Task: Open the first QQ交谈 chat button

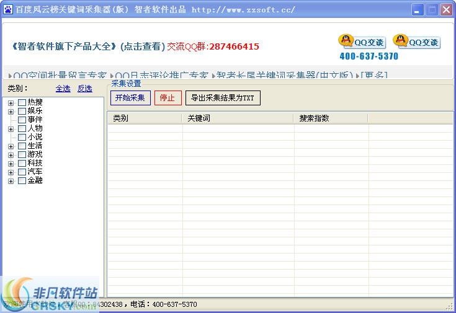Action: click(x=362, y=42)
